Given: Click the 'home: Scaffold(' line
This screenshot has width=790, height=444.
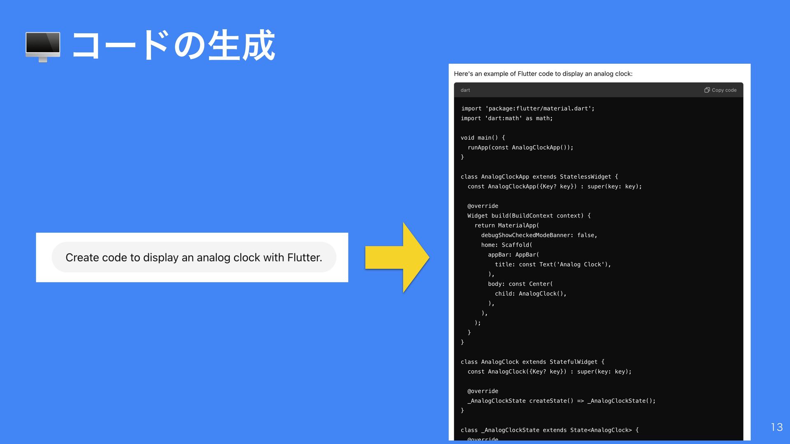Looking at the screenshot, I should point(507,245).
